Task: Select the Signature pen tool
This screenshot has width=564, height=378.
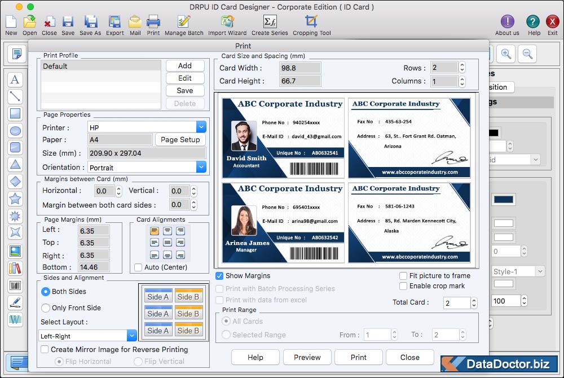Action: coord(15,302)
